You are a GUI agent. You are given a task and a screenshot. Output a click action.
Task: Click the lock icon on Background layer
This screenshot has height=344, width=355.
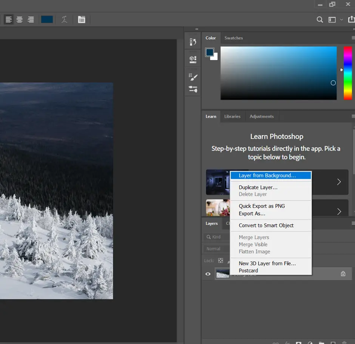[x=343, y=274]
